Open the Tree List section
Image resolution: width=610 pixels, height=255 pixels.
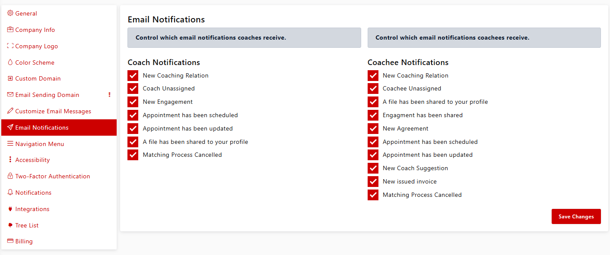27,225
